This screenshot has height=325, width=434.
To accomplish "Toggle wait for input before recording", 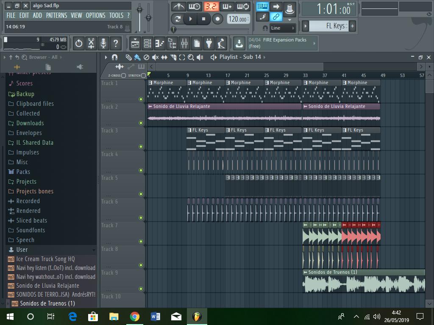I will click(195, 6).
